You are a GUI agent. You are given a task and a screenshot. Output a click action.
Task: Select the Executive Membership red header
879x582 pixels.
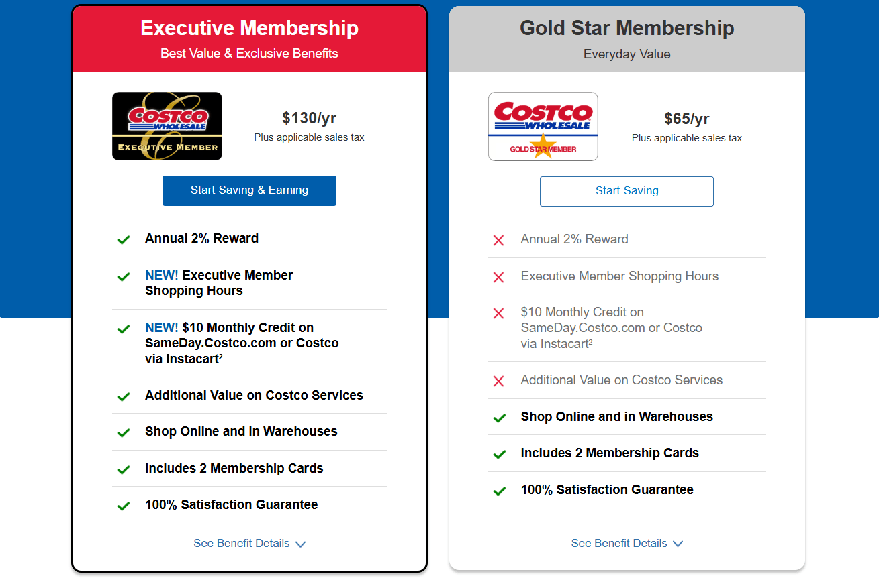coord(249,39)
